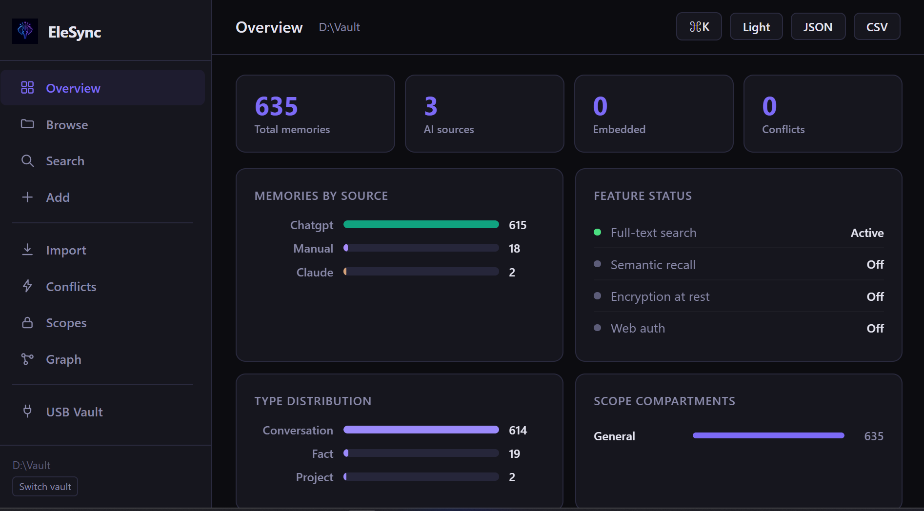The image size is (924, 511).
Task: Click the Encryption at rest status dot
Action: coord(597,295)
